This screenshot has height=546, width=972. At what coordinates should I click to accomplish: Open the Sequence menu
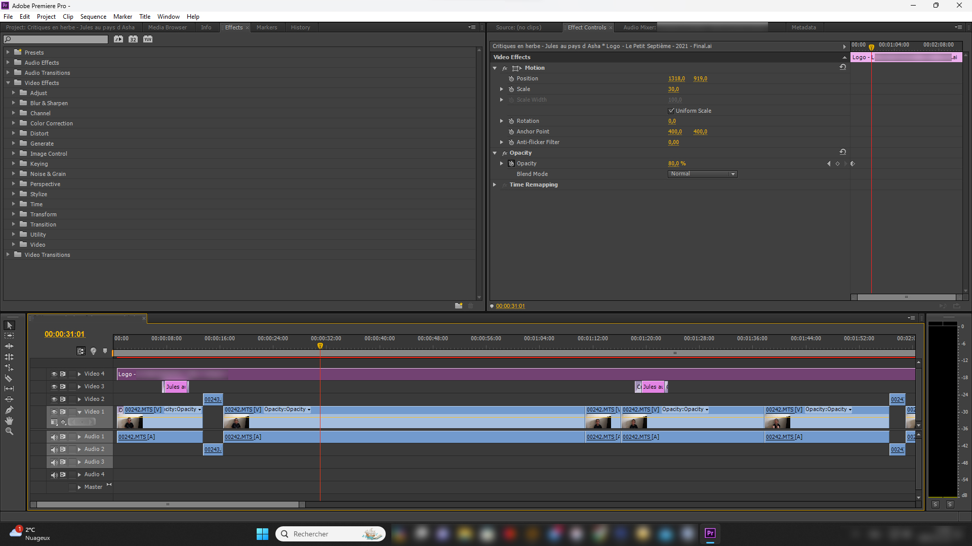click(x=93, y=17)
